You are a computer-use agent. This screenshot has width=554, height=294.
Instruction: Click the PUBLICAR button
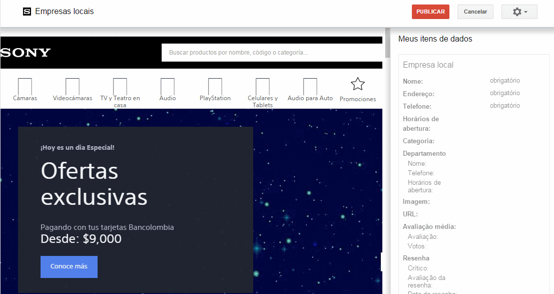(430, 11)
